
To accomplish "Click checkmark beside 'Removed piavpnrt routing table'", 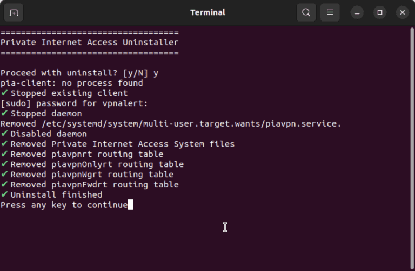I will pos(4,154).
